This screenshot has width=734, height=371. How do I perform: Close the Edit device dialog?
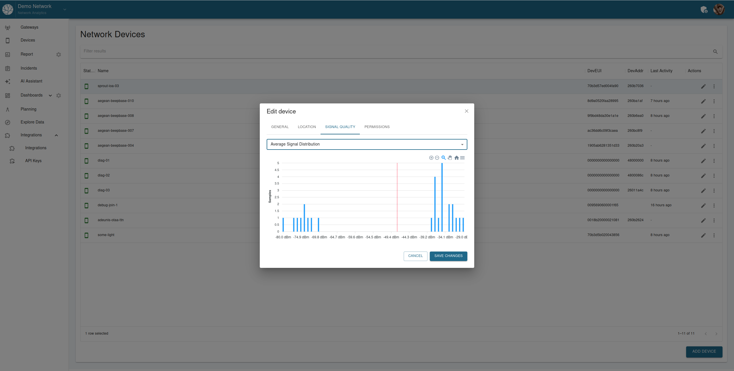(x=466, y=111)
